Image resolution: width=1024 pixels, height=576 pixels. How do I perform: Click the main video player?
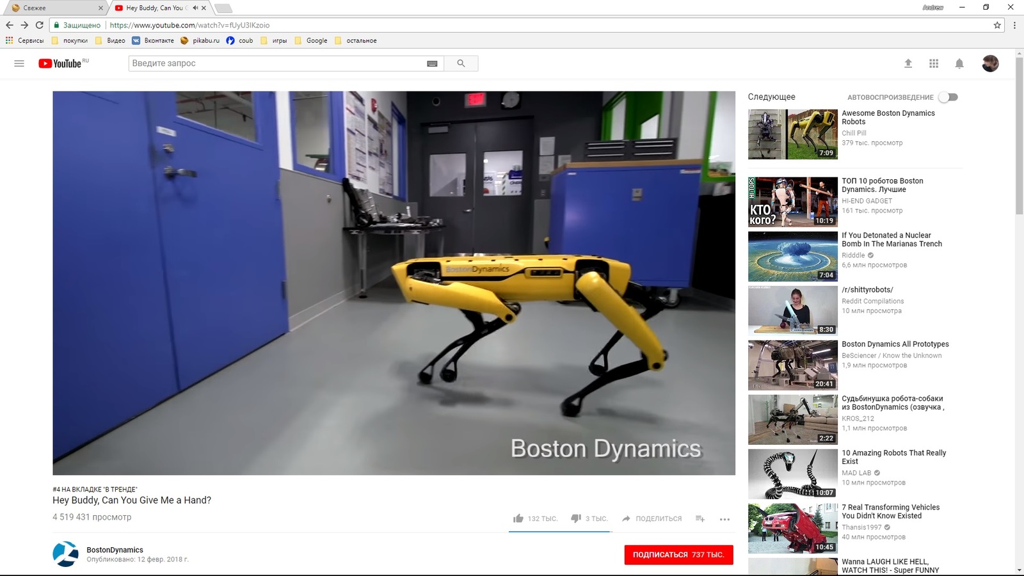(x=394, y=283)
